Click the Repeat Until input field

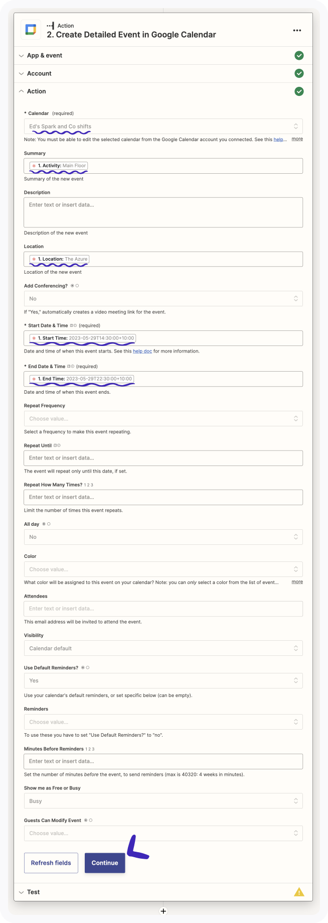(163, 458)
